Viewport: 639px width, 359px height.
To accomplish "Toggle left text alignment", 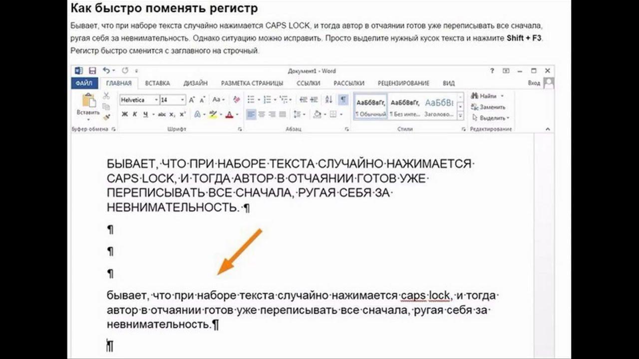I will coord(251,115).
